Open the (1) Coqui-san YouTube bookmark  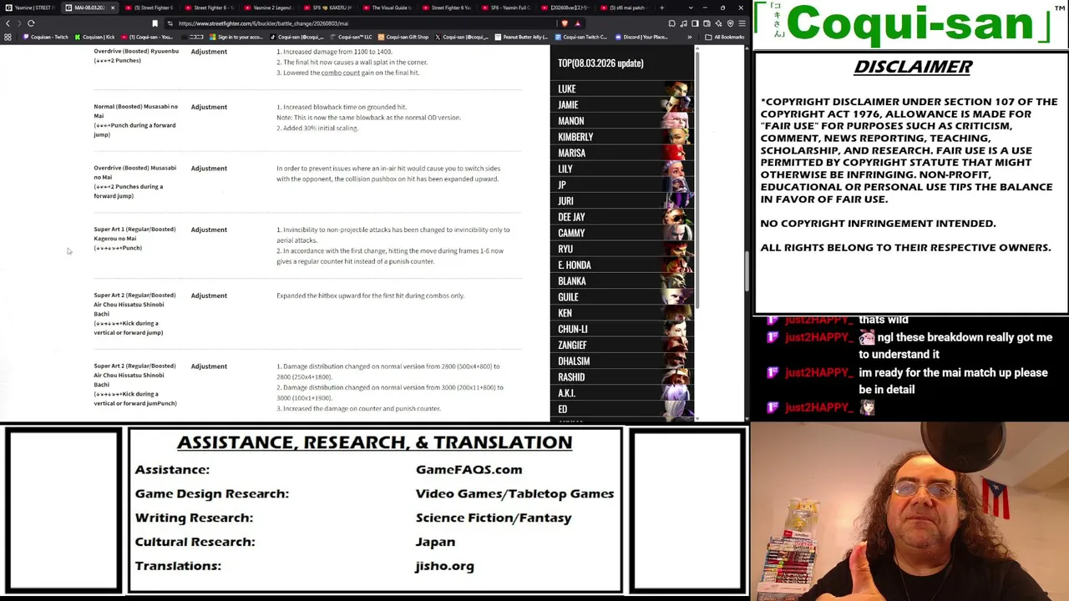pos(148,37)
